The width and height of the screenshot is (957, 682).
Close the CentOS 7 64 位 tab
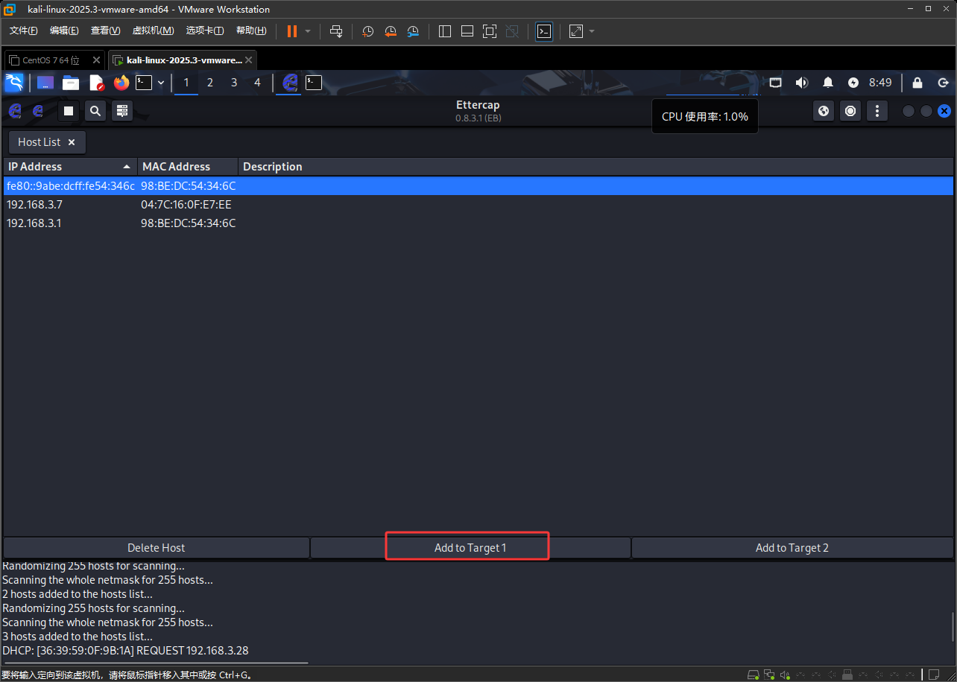[97, 60]
